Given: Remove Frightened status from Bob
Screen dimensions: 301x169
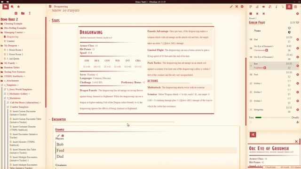Looking at the screenshot, I should click(265, 68).
